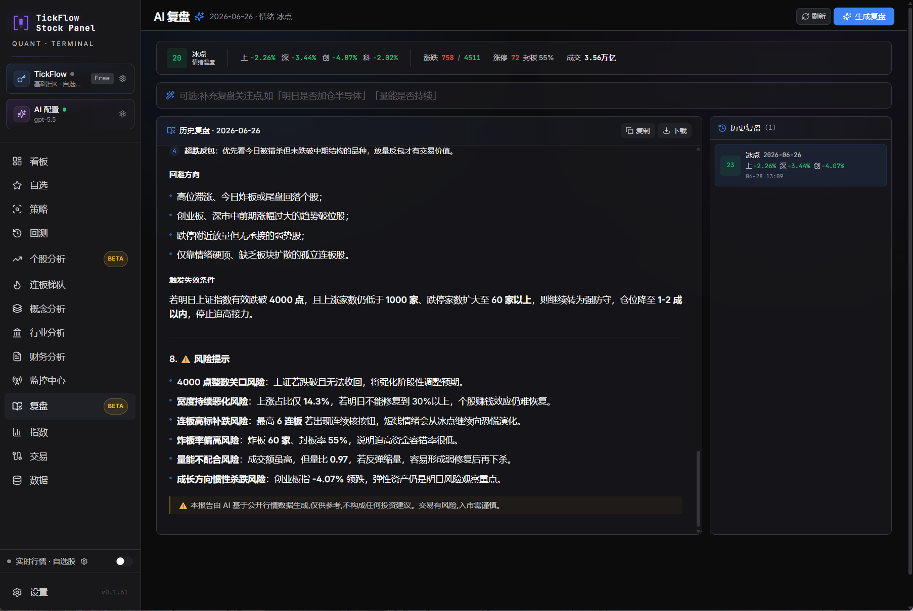The width and height of the screenshot is (913, 611).
Task: Click the 财务分析 document icon
Action: pos(17,357)
